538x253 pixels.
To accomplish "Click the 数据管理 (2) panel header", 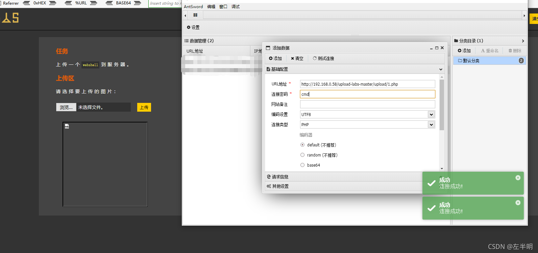I will pos(316,41).
